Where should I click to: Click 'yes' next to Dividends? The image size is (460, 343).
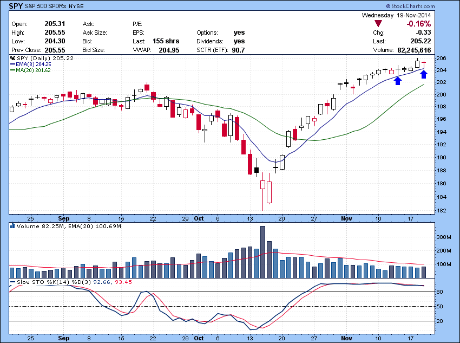(239, 41)
